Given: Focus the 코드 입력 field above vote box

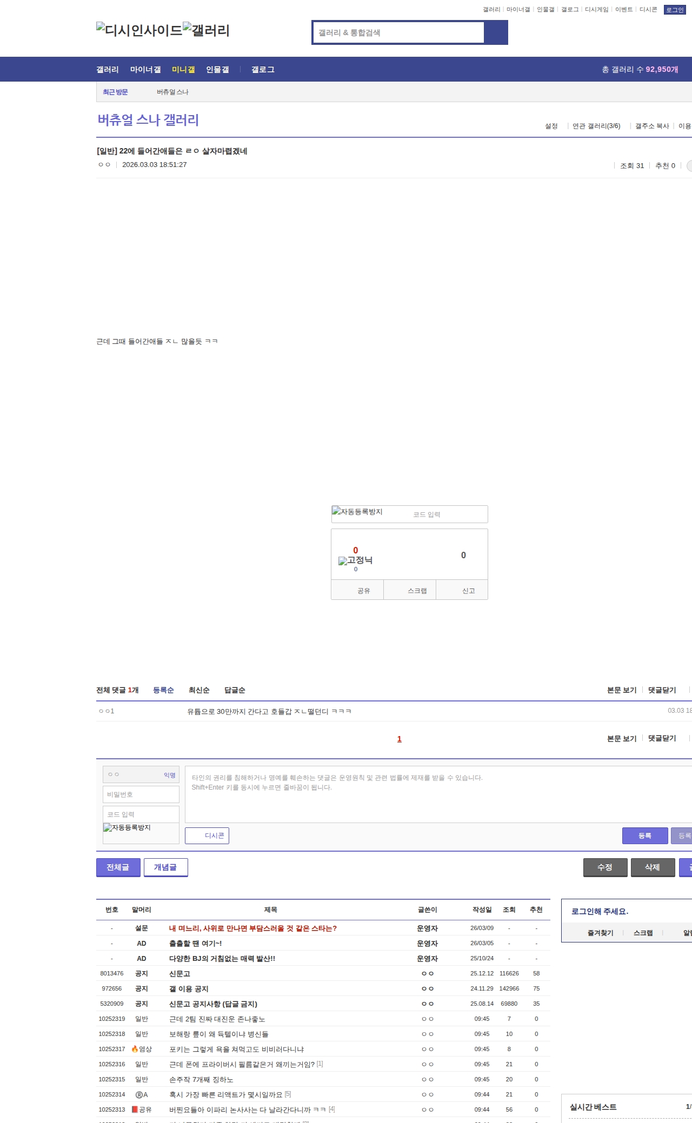Looking at the screenshot, I should point(449,514).
